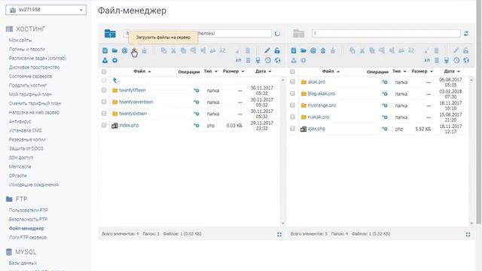Viewport: 482px width, 271px height.
Task: Click the themes panel vertical scrollbar
Action: pyautogui.click(x=283, y=152)
